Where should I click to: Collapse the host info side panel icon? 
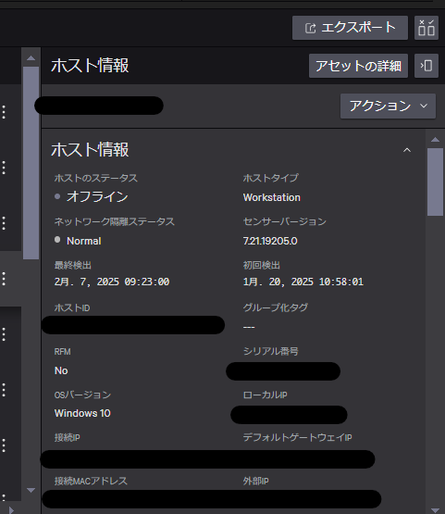tap(426, 66)
